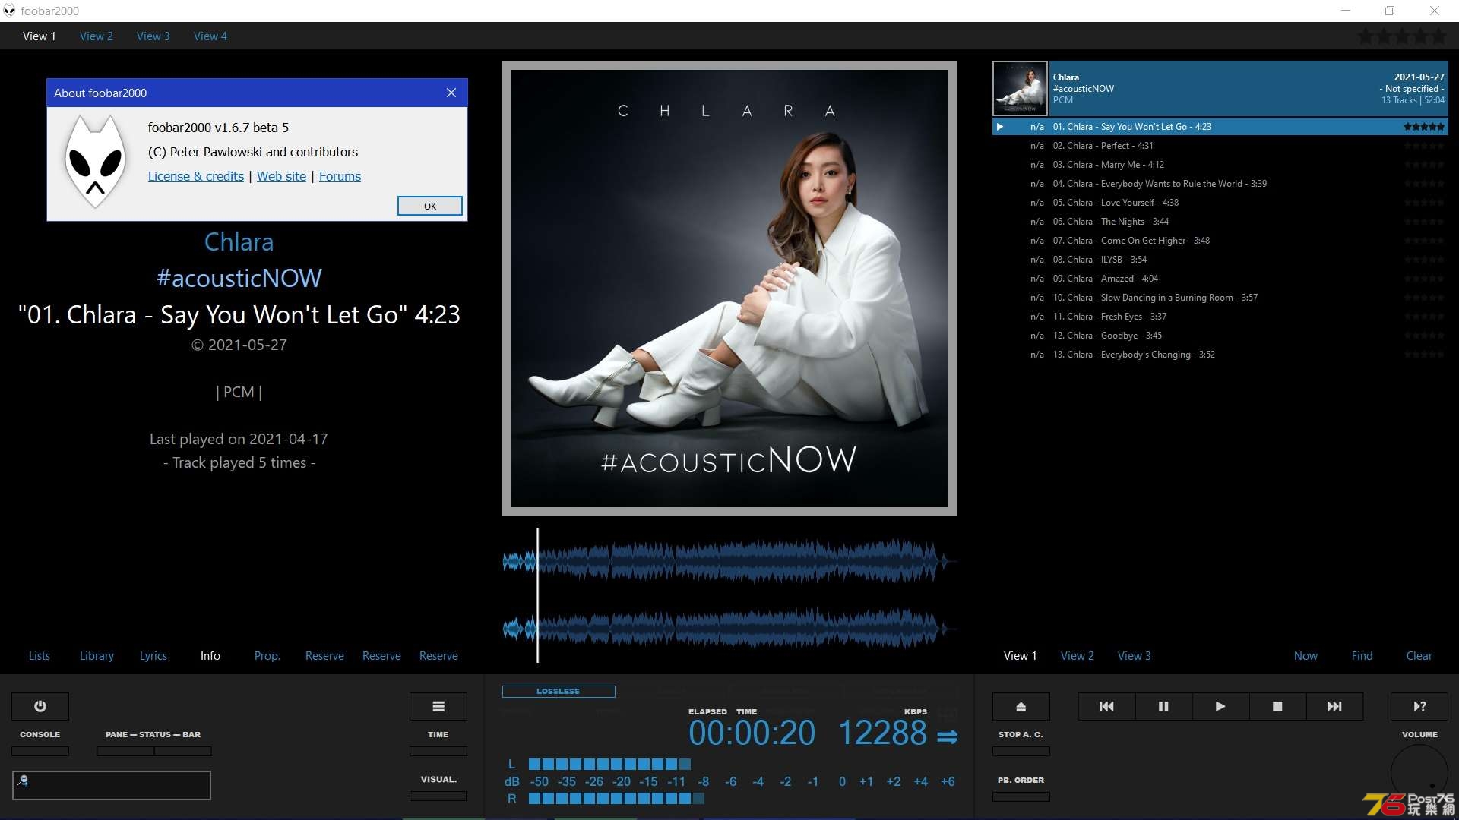
Task: Seek in the waveform seekbar
Action: point(729,594)
